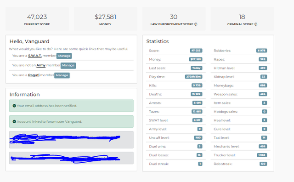Click the email address verified notice text

pos(47,106)
